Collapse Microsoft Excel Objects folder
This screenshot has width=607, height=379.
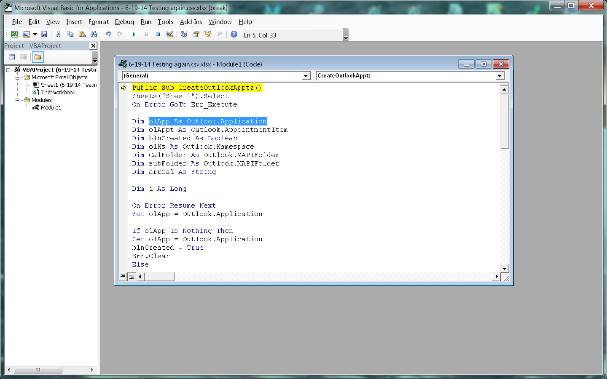pyautogui.click(x=18, y=77)
